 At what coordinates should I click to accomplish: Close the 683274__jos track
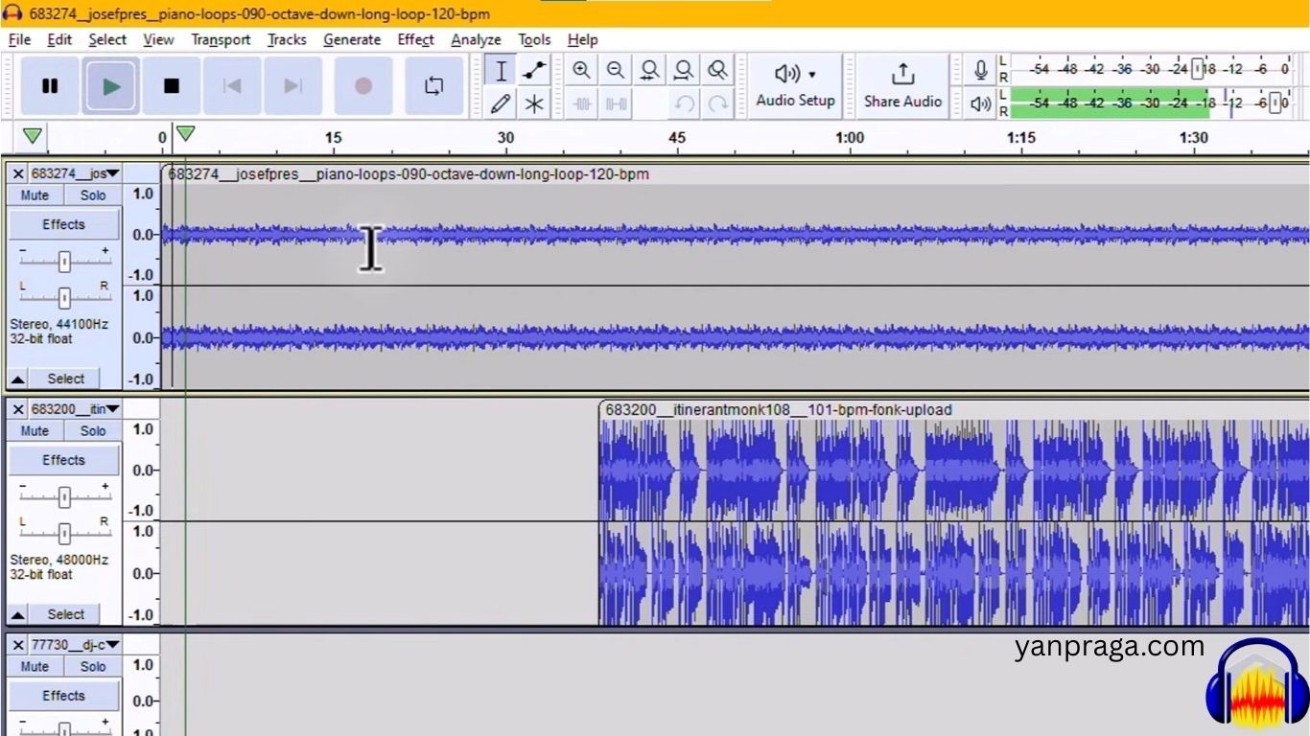pyautogui.click(x=18, y=173)
